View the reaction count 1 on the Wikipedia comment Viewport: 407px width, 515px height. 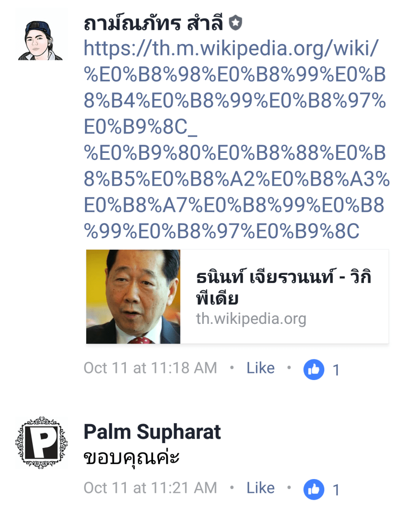336,370
